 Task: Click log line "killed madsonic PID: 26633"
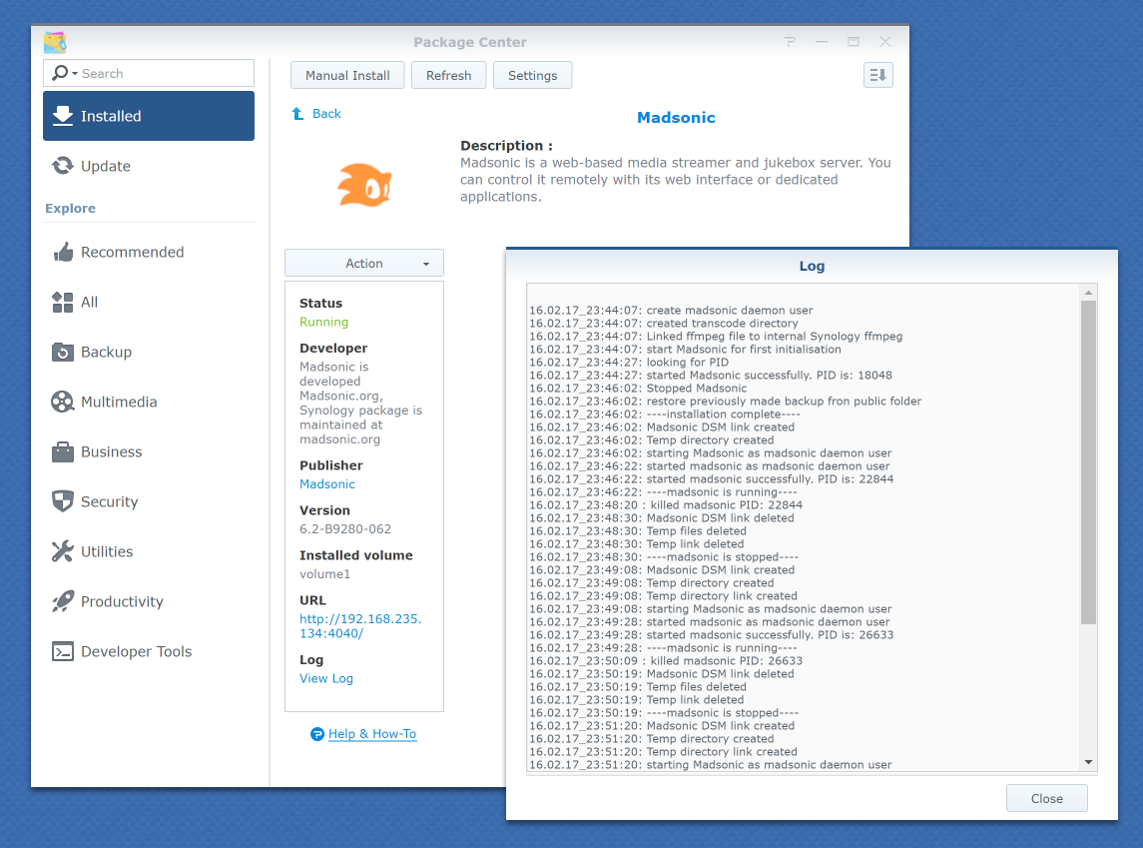[x=666, y=661]
